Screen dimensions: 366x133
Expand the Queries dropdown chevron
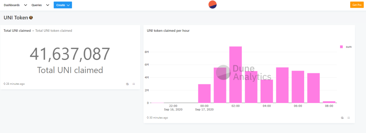click(x=48, y=5)
